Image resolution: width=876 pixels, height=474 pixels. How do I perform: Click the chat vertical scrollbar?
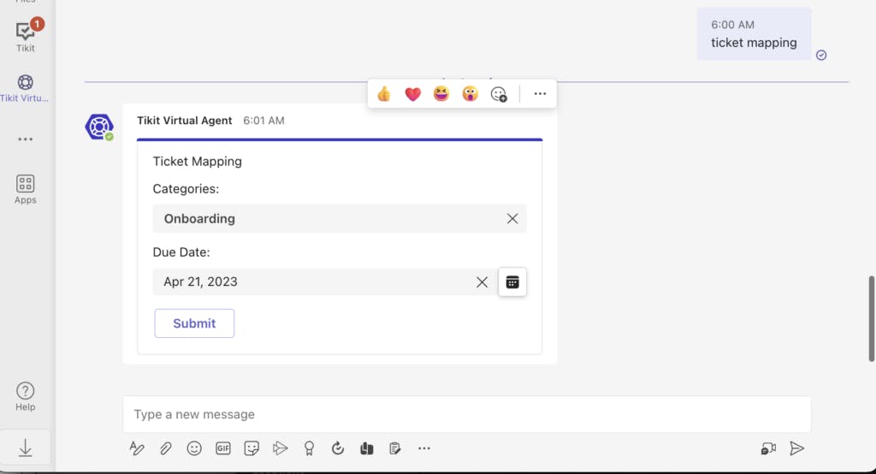[x=871, y=319]
